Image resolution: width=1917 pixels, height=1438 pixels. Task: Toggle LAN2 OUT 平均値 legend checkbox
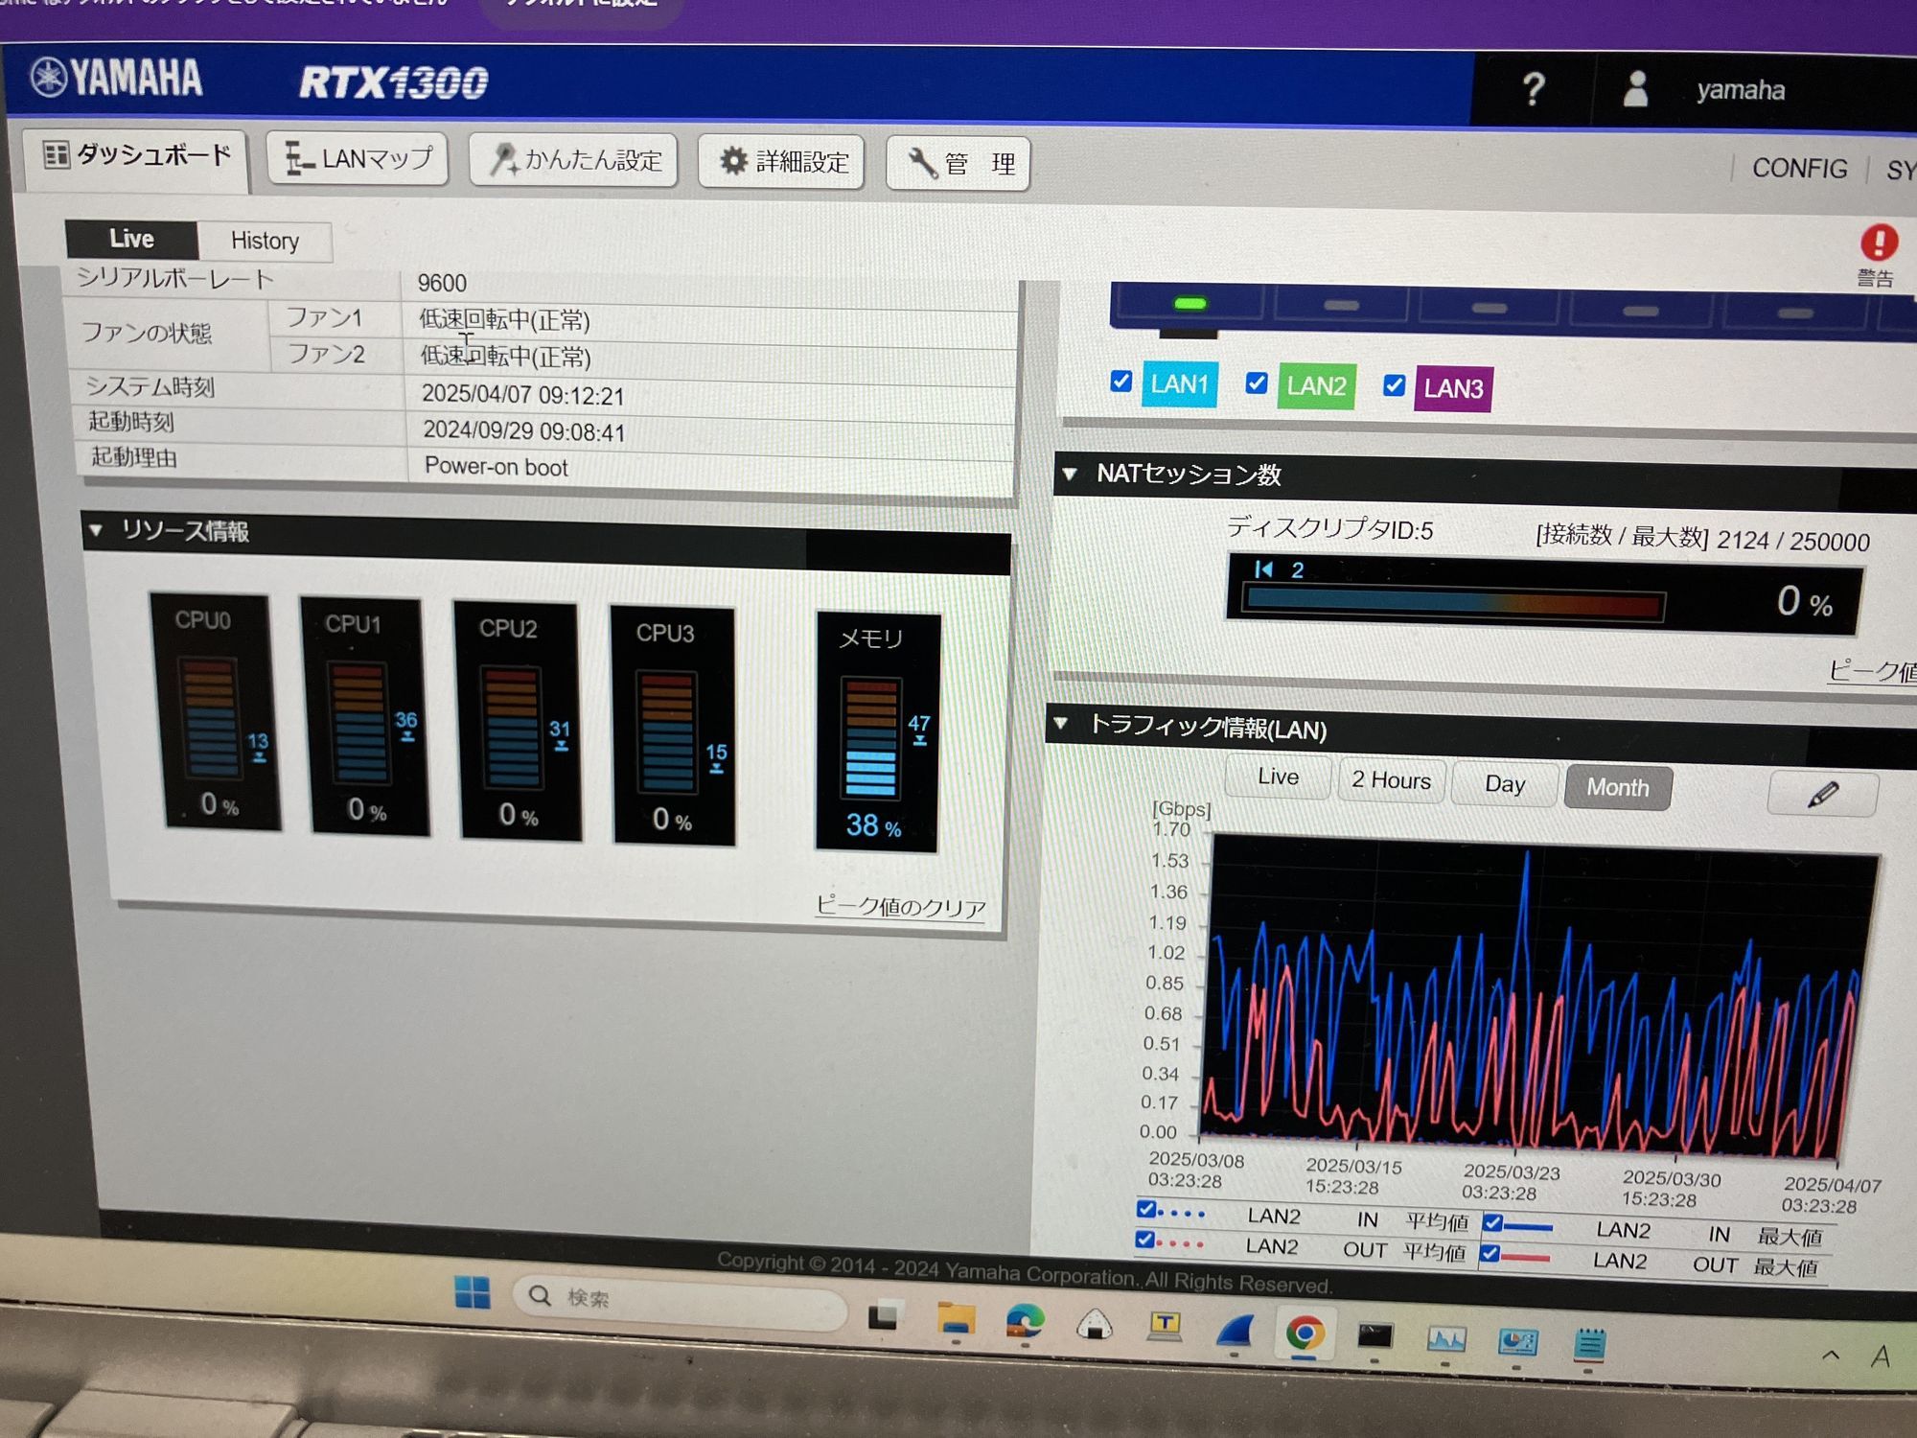tap(1144, 1240)
